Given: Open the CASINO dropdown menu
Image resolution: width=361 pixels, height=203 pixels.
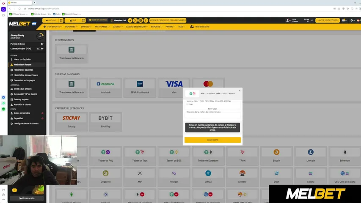Looking at the screenshot, I should (118, 27).
